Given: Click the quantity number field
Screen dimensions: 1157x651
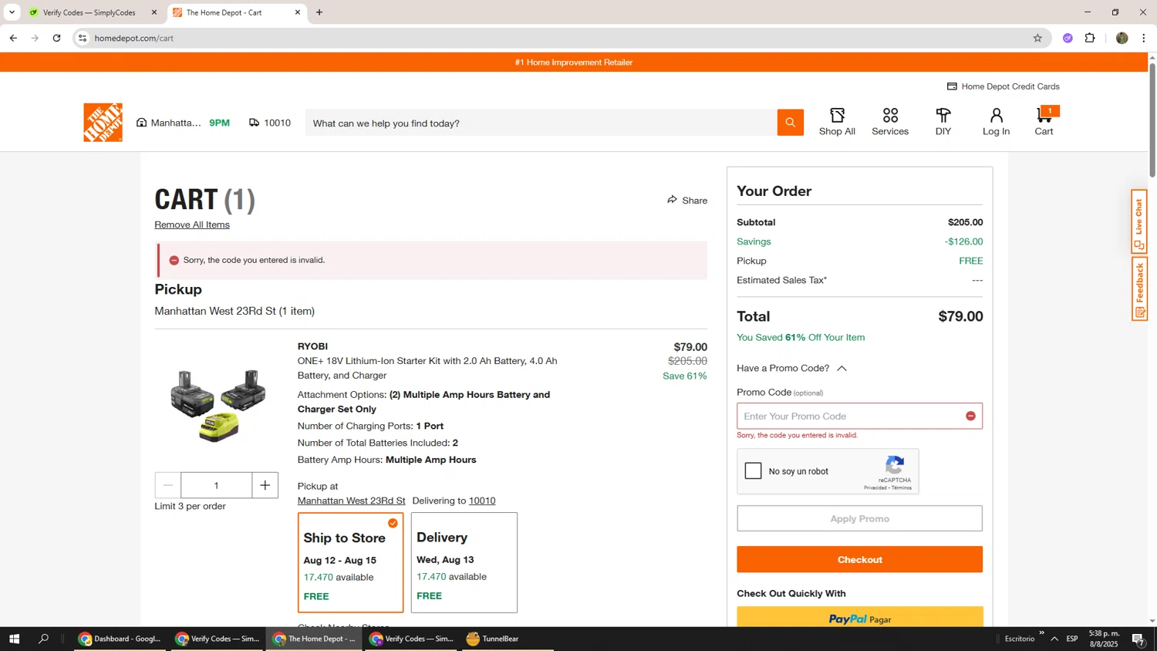Looking at the screenshot, I should click(216, 485).
